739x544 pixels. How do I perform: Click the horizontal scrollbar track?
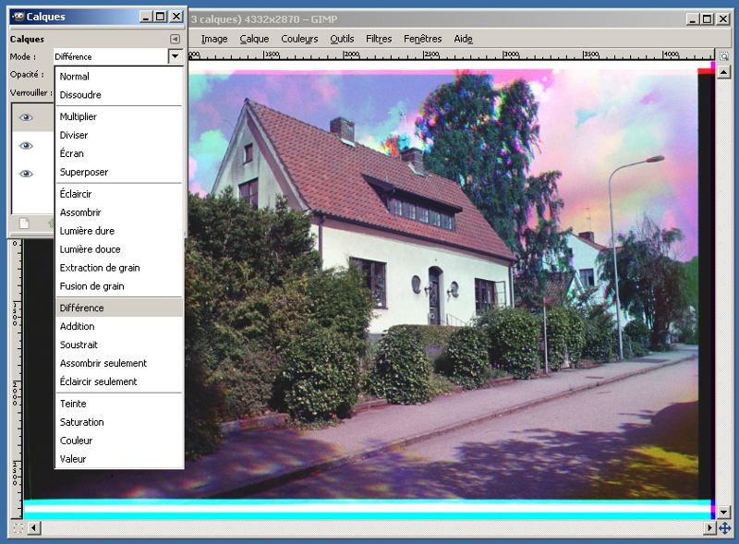369,528
